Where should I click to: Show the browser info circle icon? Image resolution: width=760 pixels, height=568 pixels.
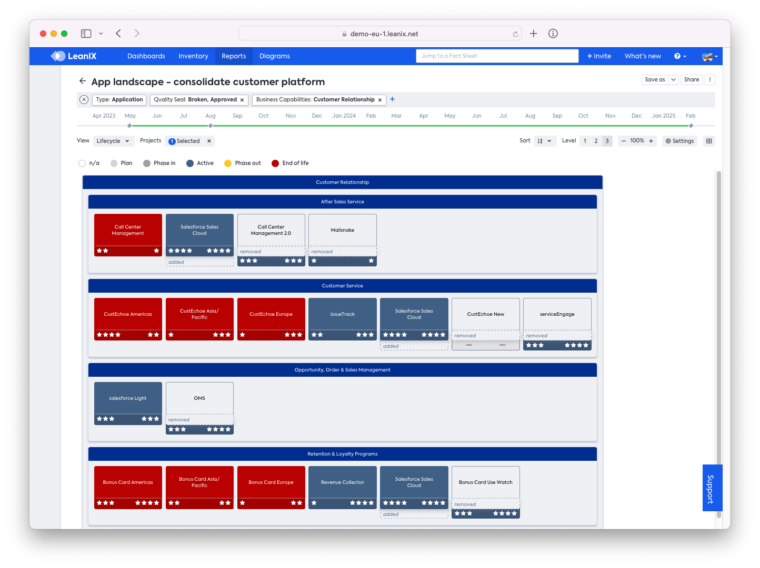[x=553, y=34]
